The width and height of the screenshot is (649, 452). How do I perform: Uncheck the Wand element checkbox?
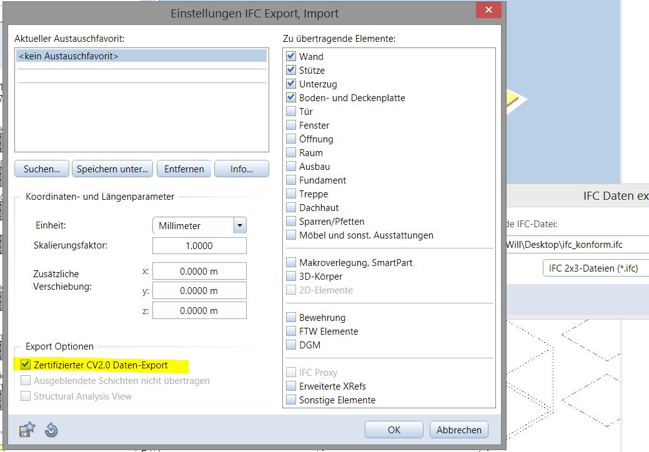291,57
